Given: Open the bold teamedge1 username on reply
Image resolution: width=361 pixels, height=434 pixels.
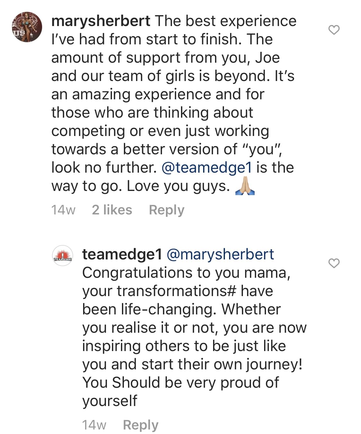Looking at the screenshot, I should point(122,254).
